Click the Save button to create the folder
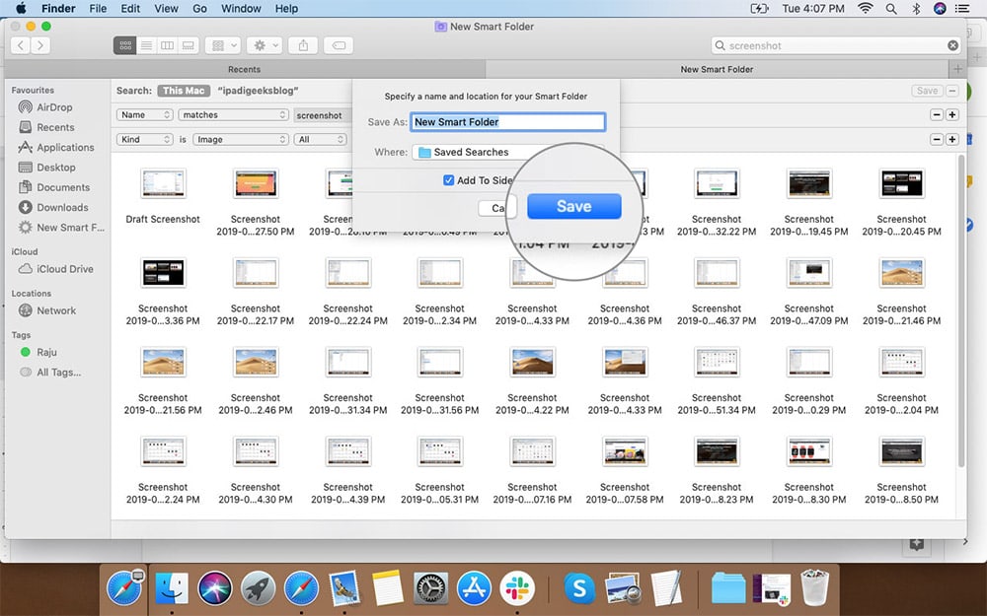Image resolution: width=987 pixels, height=616 pixels. click(573, 206)
